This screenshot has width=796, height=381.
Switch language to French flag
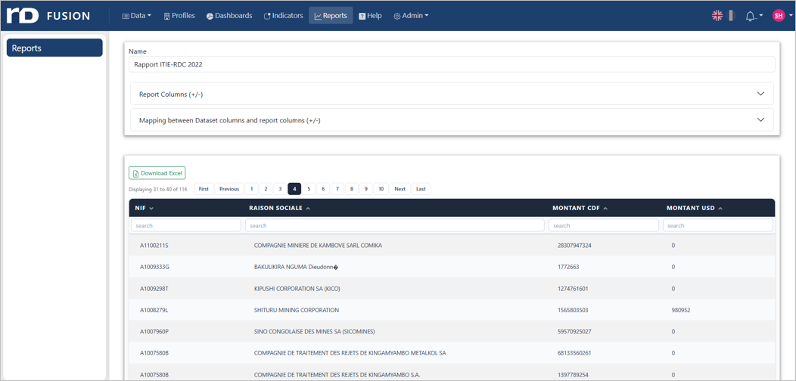pos(732,16)
